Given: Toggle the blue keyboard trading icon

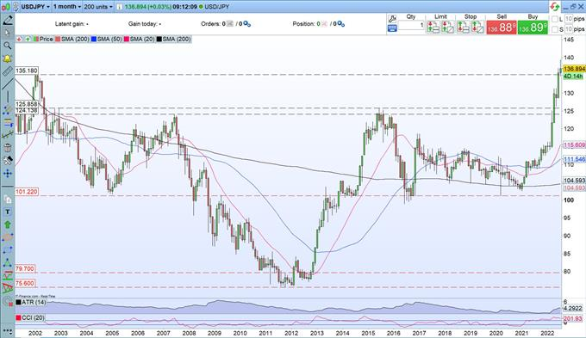Looking at the screenshot, I should [x=392, y=28].
